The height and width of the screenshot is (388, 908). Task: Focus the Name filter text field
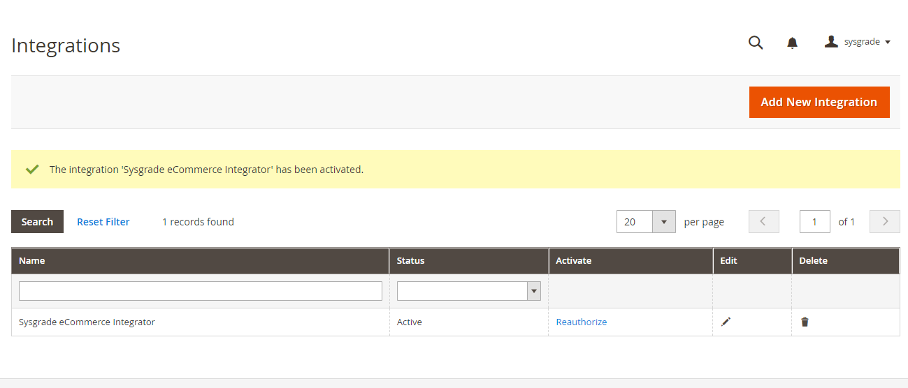(x=201, y=291)
